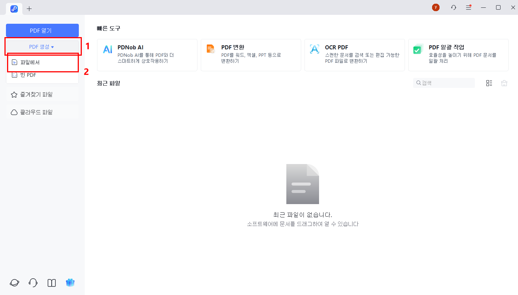
Task: Open 즐겨찾기 파일 favorites section
Action: click(x=42, y=94)
